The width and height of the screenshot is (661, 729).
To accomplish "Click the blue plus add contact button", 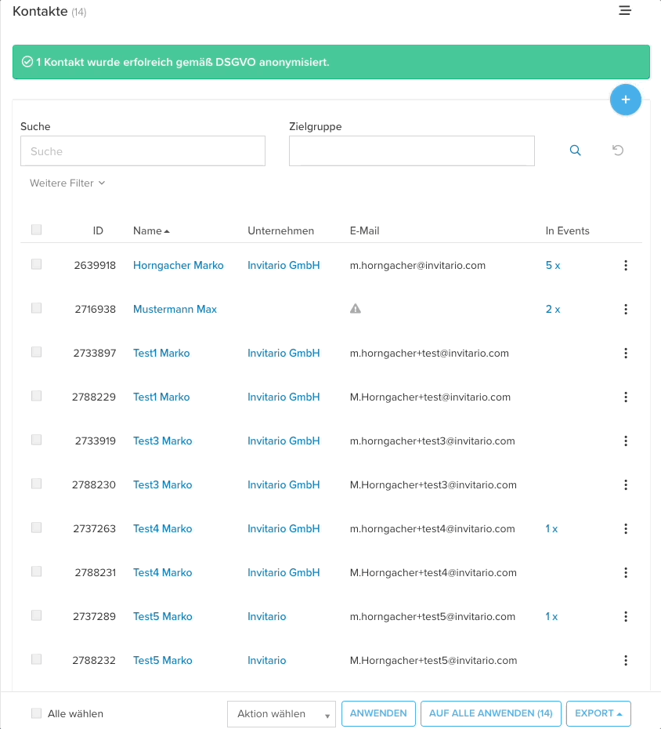I will click(625, 100).
